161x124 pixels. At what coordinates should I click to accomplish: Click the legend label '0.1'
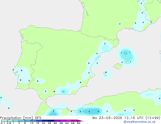[x=3, y=123]
